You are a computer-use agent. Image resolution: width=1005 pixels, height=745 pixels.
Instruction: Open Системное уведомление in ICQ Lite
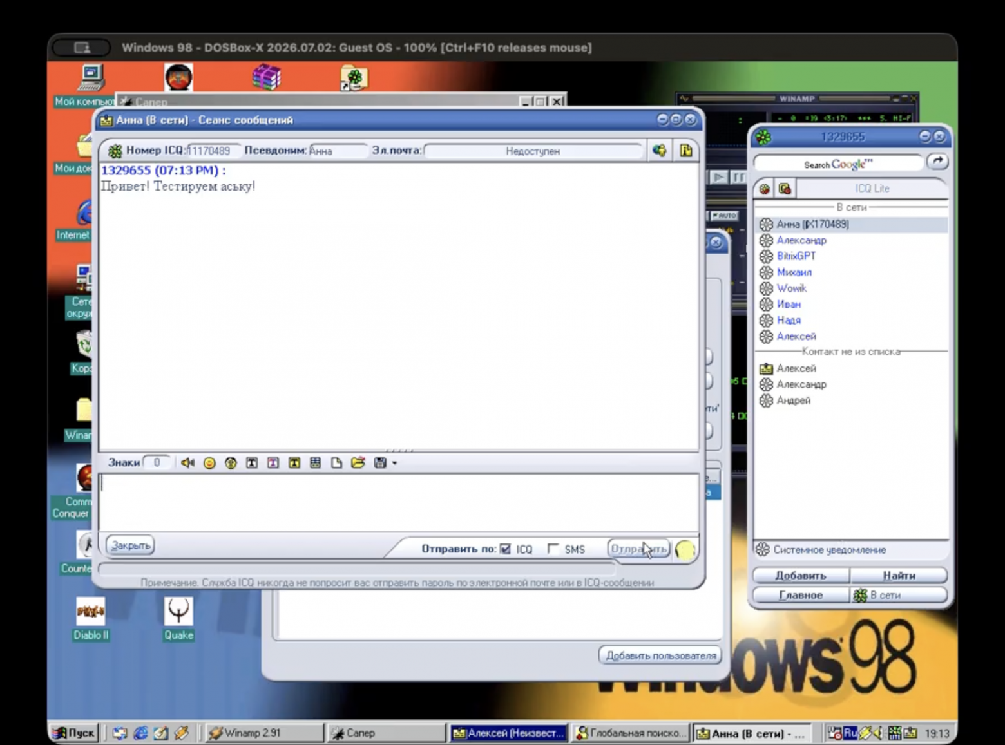pyautogui.click(x=851, y=550)
